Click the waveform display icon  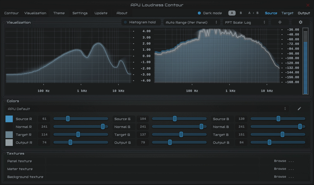(280, 22)
